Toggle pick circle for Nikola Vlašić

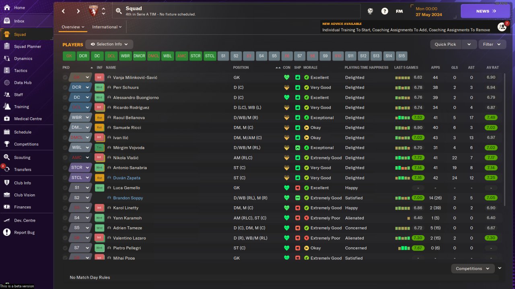65,158
